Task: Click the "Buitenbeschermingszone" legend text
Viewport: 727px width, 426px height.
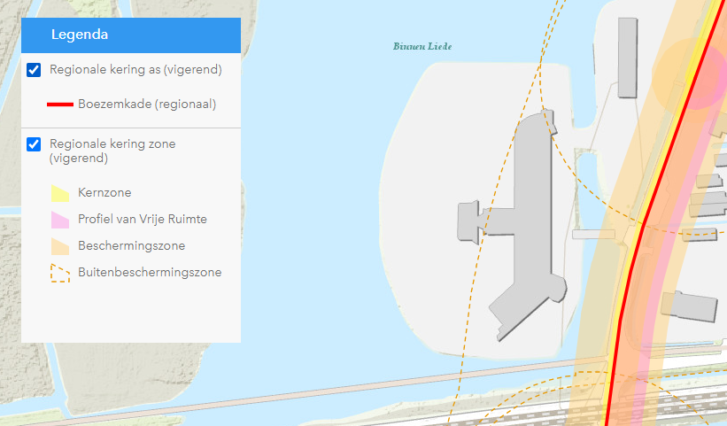Action: click(x=150, y=272)
